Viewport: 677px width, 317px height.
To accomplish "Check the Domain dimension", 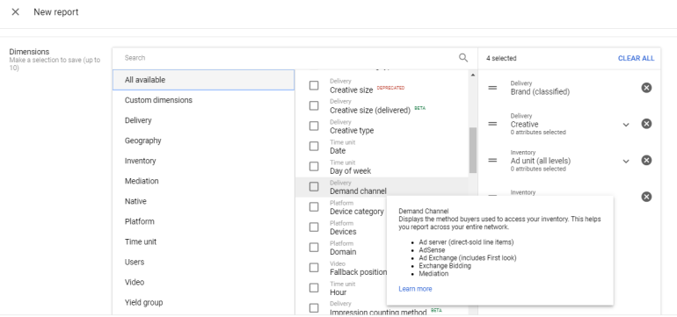I will [x=314, y=248].
